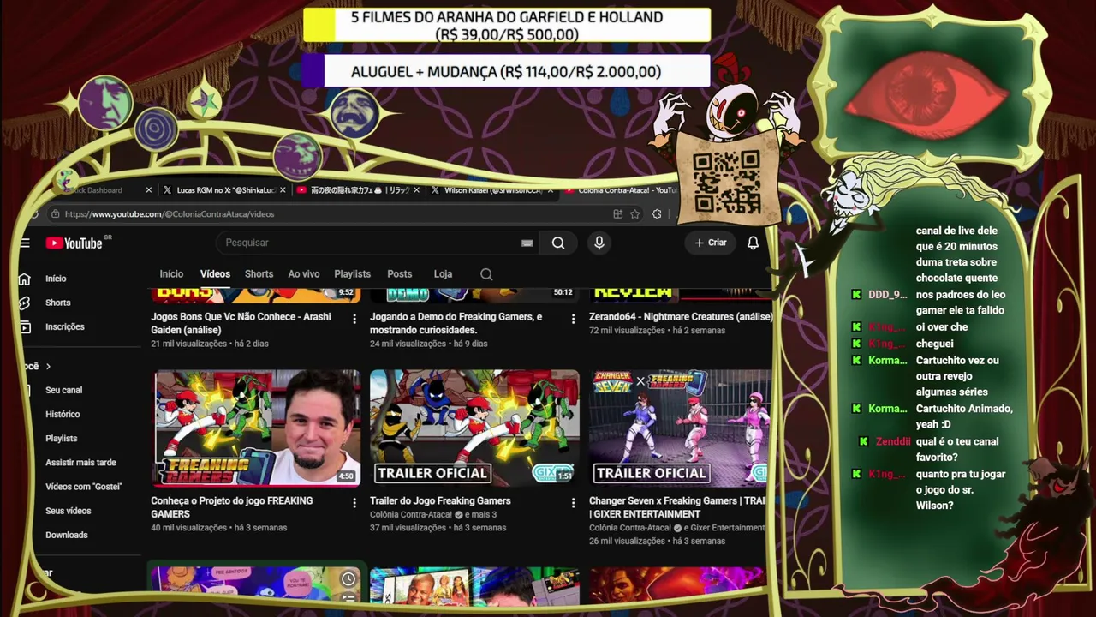The image size is (1096, 617).
Task: Switch to the Wilson Rafael X tab
Action: coord(485,190)
